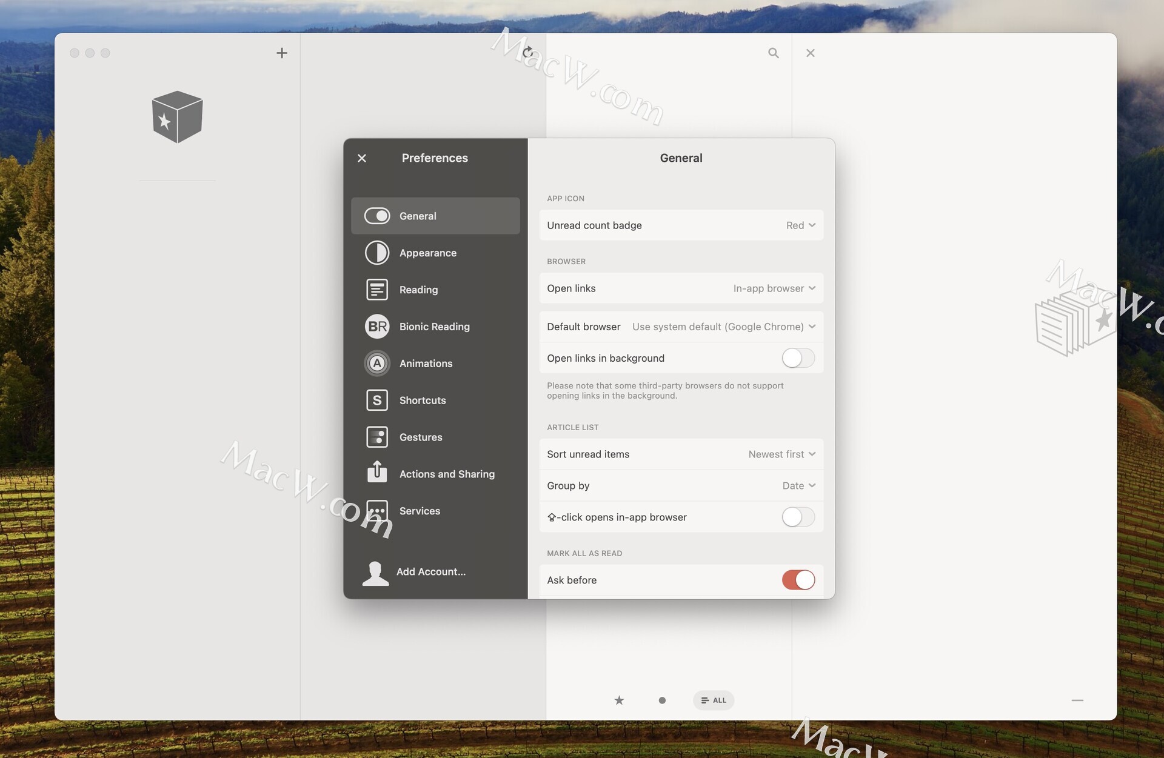
Task: Click the 'General' panel heading
Action: 681,158
